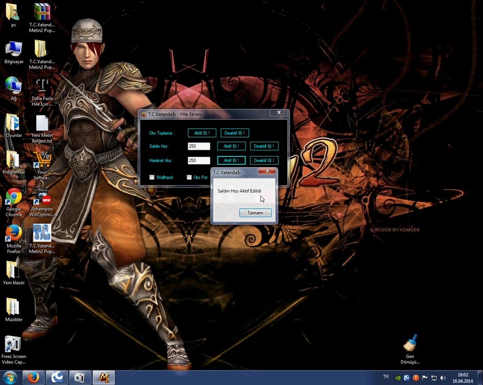483x385 pixels.
Task: Open the Windows Start menu
Action: 10,378
